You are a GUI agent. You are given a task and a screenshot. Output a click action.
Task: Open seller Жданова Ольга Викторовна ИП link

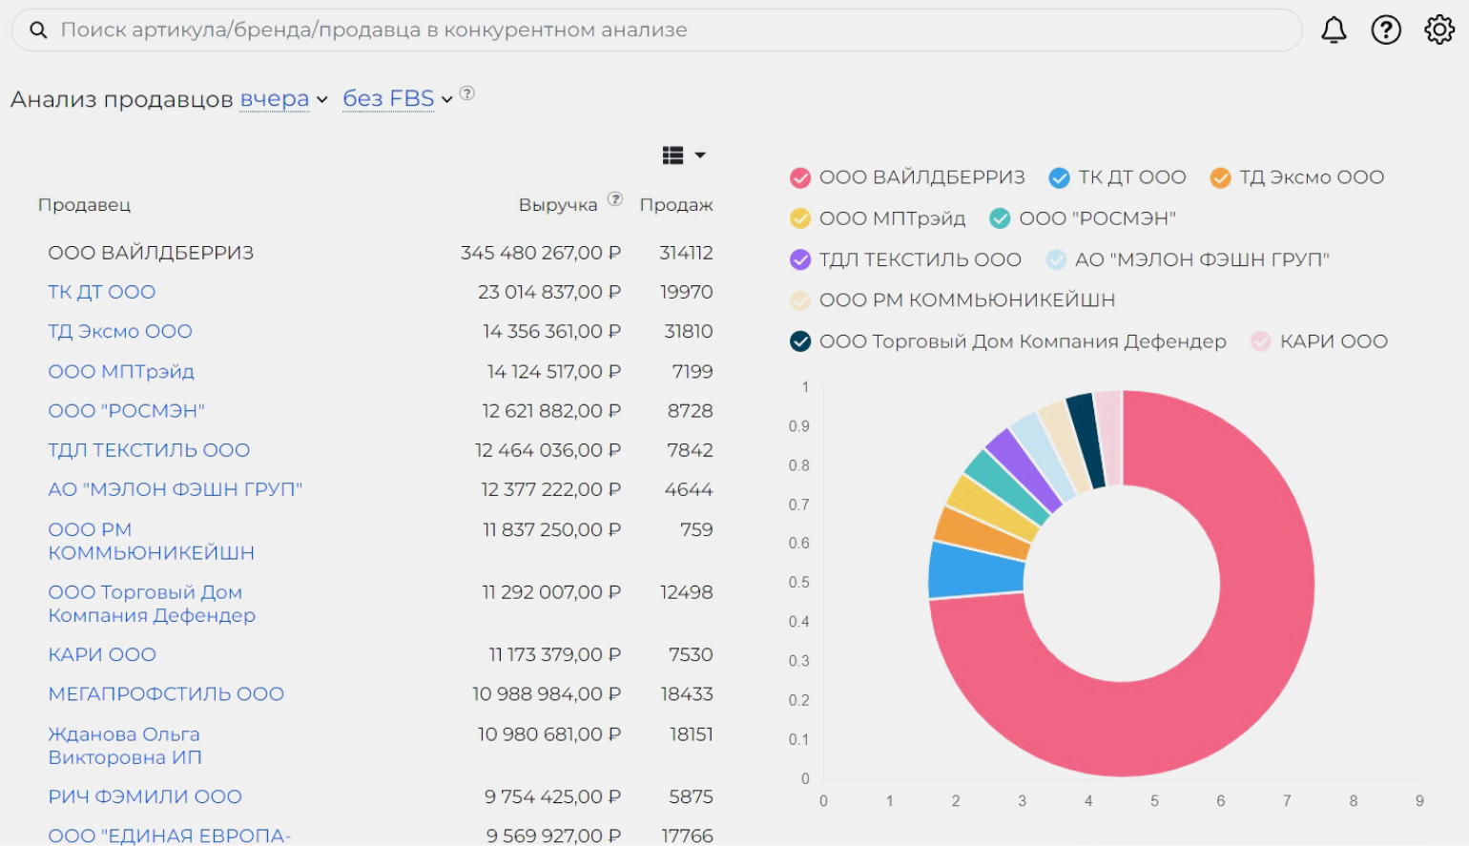(125, 746)
